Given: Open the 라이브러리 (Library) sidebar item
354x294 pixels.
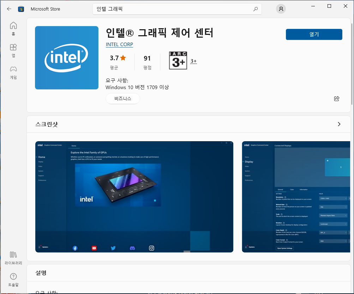Looking at the screenshot, I should [x=13, y=258].
